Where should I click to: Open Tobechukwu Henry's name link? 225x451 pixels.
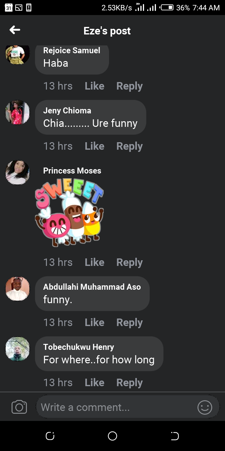pos(78,347)
